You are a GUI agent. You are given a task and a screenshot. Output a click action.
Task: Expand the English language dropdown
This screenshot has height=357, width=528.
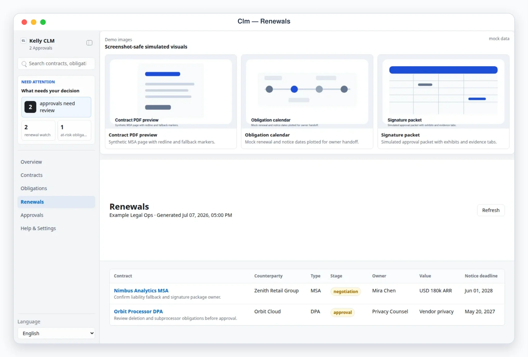pos(56,333)
